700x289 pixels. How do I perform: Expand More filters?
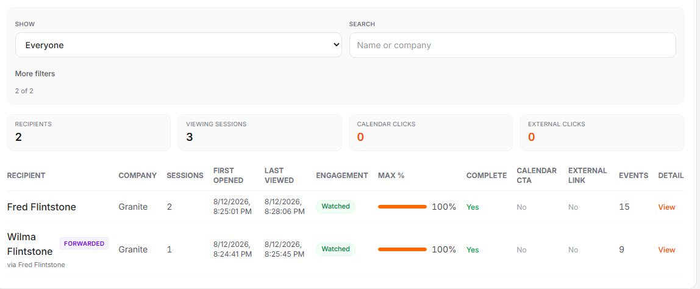coord(35,74)
